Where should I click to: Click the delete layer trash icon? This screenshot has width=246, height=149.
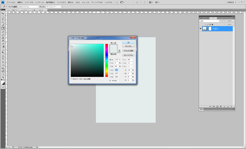(231, 107)
